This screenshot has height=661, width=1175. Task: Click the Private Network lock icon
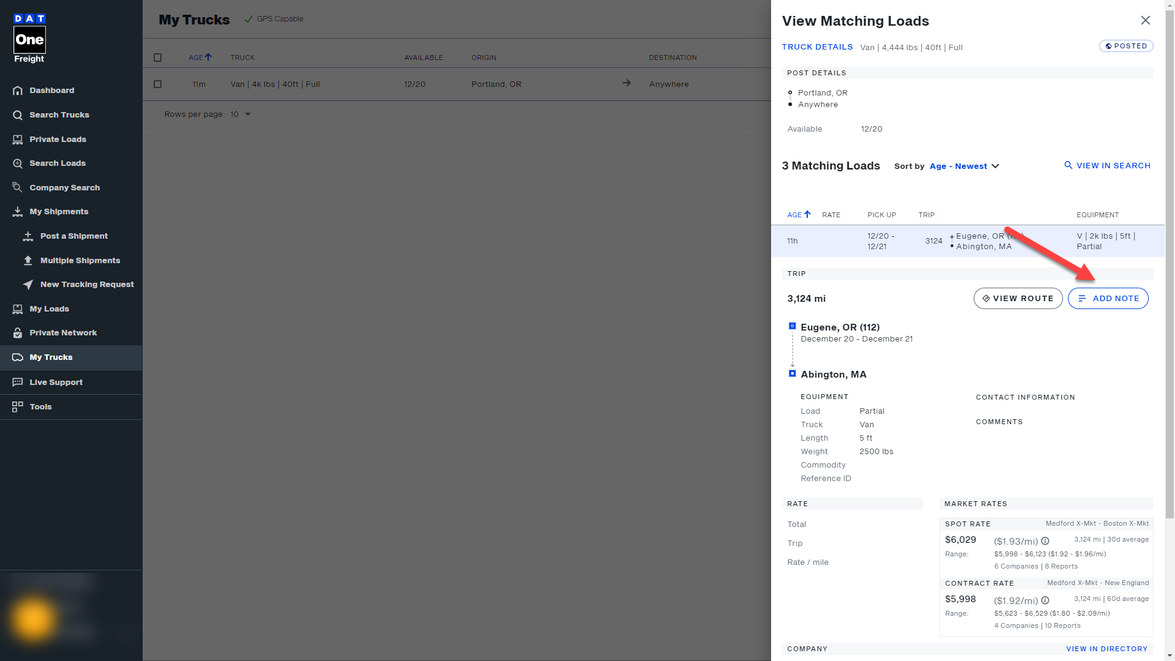click(x=17, y=333)
